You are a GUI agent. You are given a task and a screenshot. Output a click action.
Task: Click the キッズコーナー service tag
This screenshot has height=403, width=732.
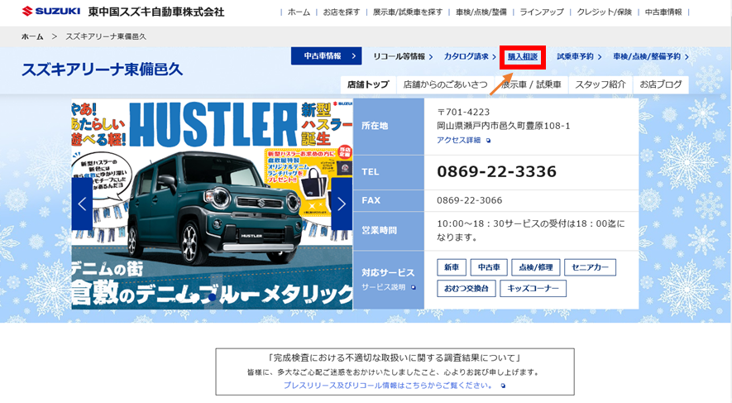(x=533, y=289)
